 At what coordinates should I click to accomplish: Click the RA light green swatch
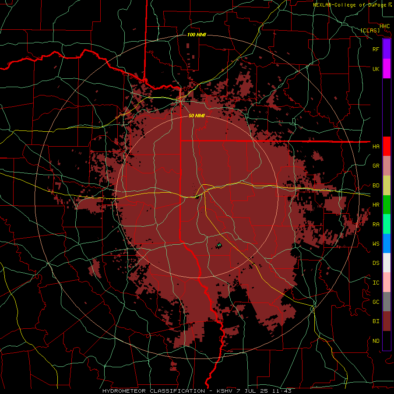click(x=387, y=224)
